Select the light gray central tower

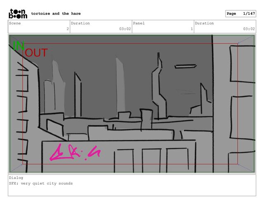[x=120, y=86]
